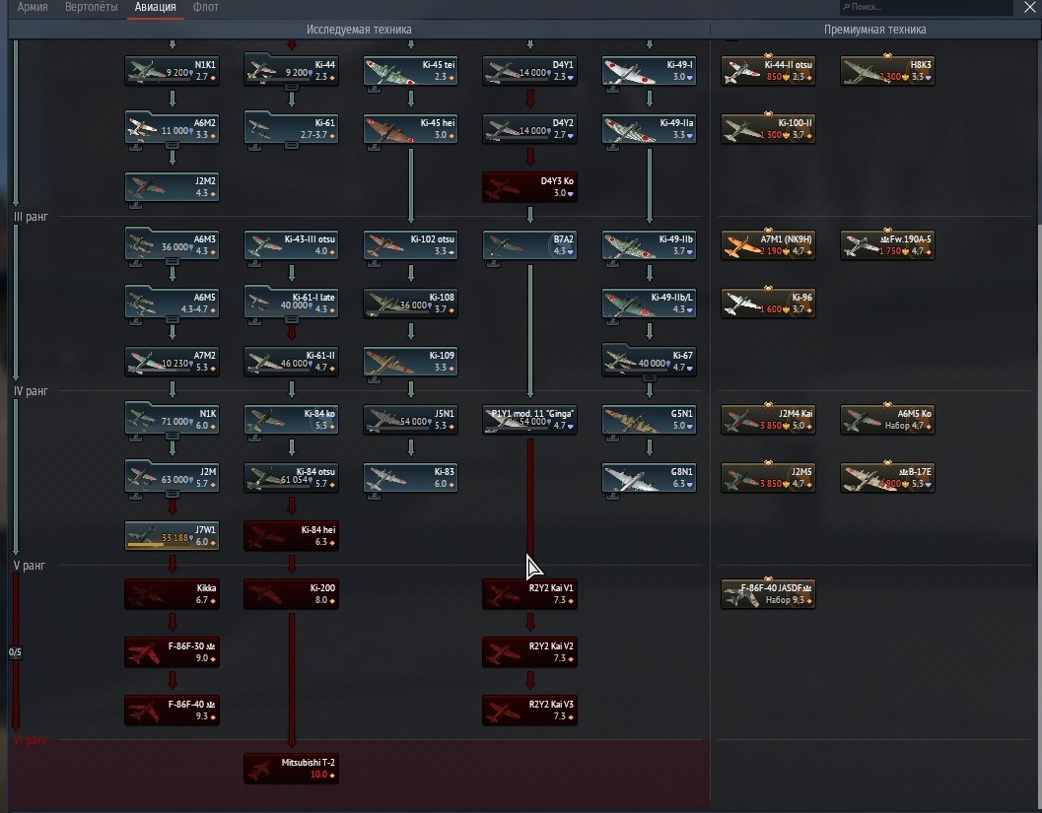Open the orange A7M1 (NK9H) premium card
The image size is (1042, 813).
tap(768, 245)
